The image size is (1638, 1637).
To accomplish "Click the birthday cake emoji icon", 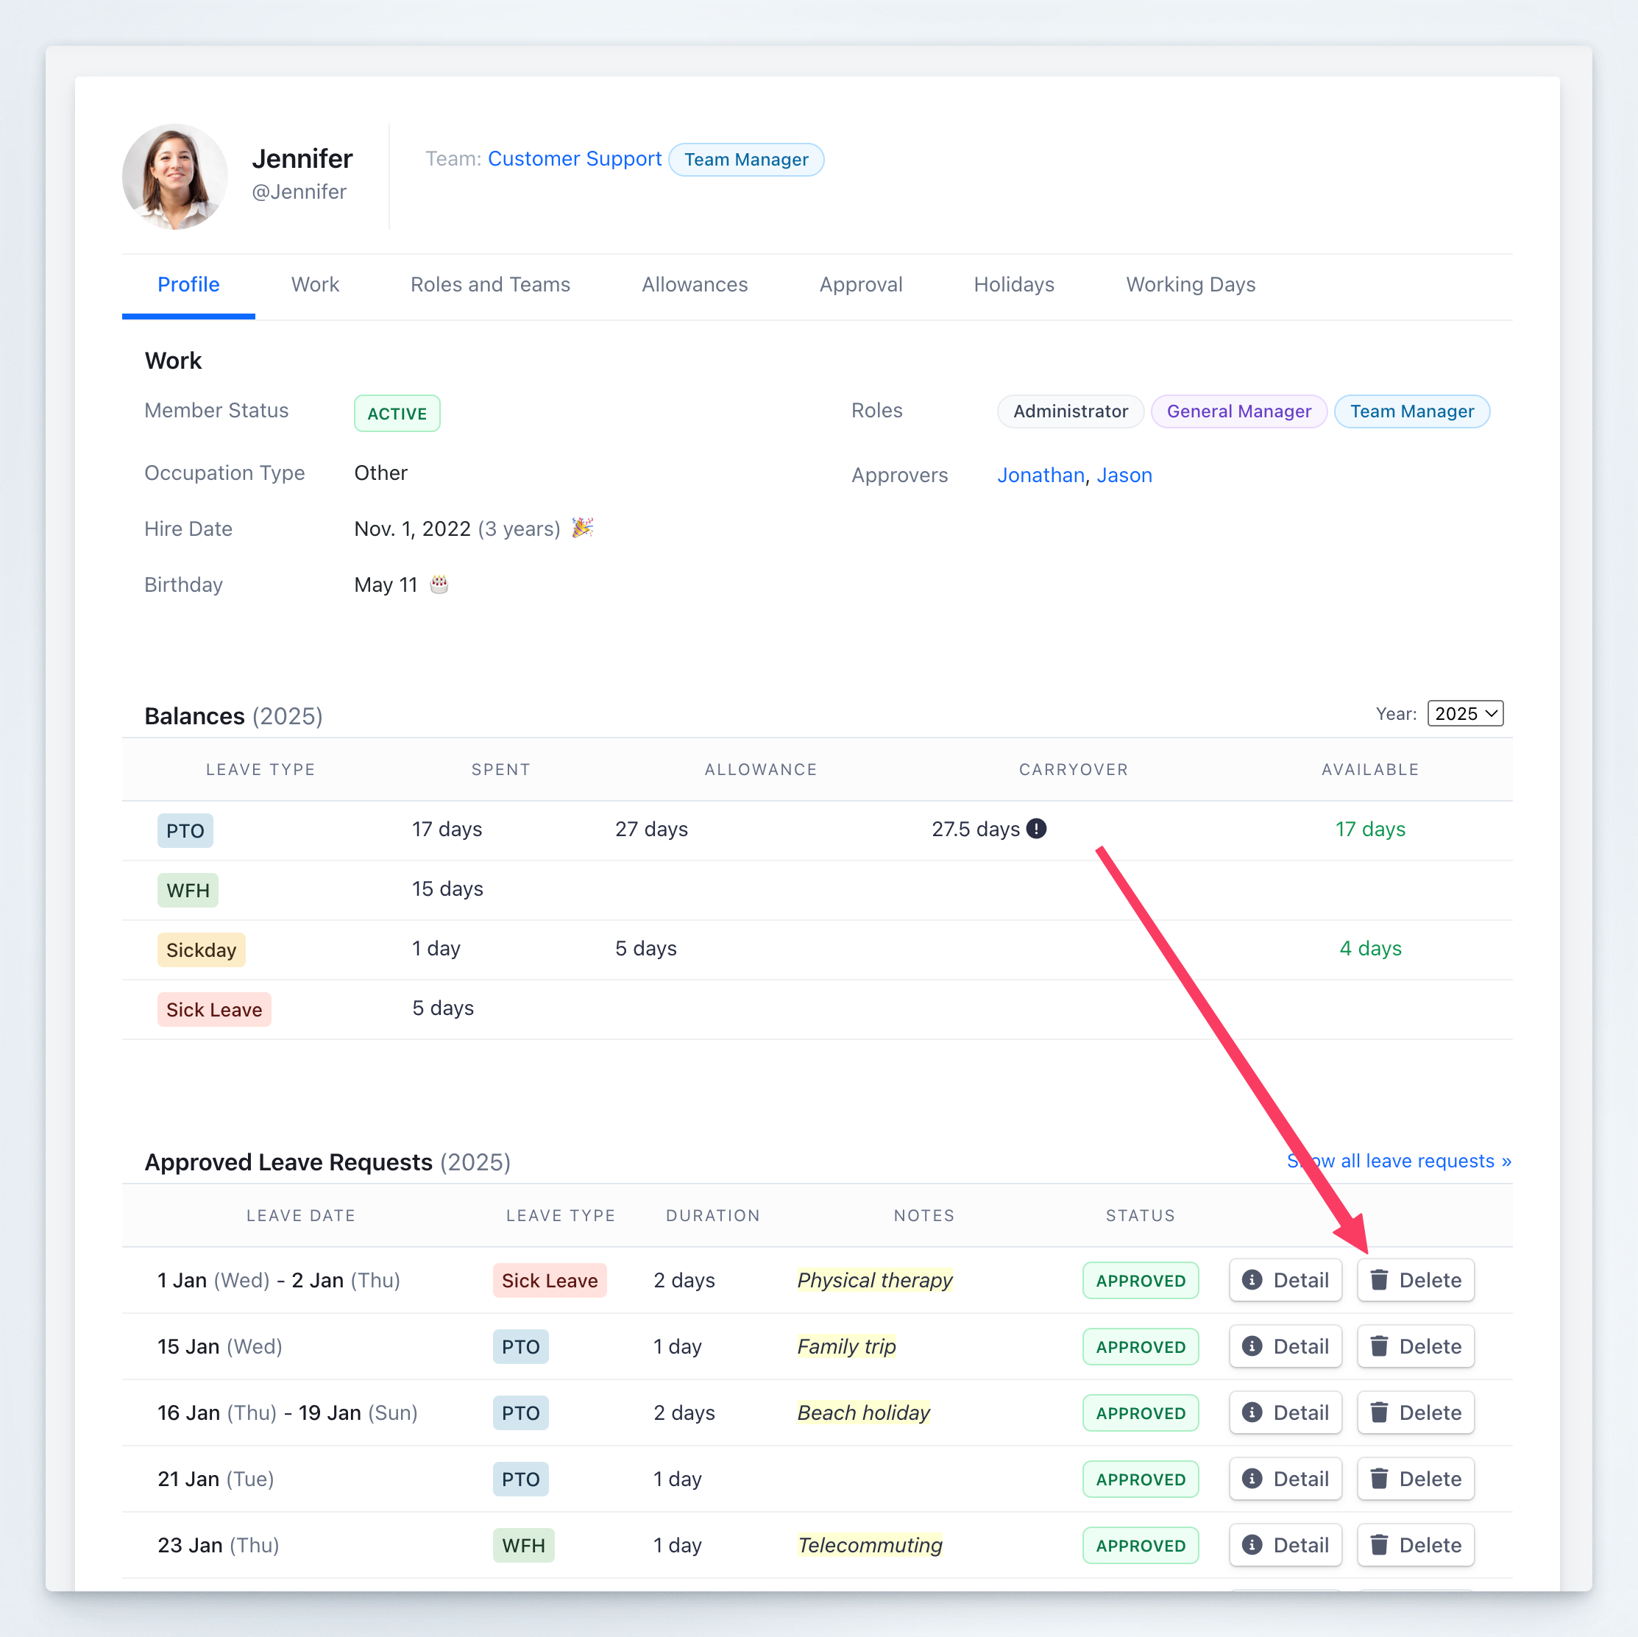I will [439, 584].
